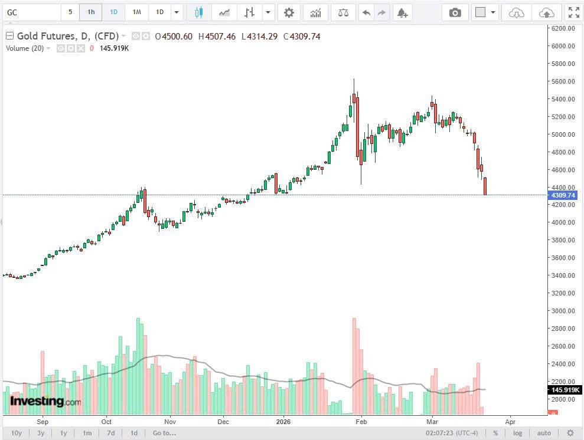584x440 pixels.
Task: Undo the last chart action
Action: coord(367,12)
